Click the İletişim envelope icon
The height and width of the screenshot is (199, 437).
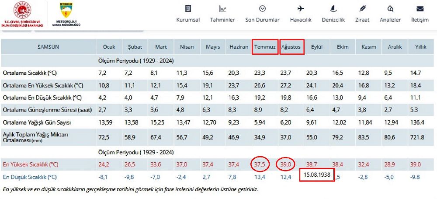point(420,9)
